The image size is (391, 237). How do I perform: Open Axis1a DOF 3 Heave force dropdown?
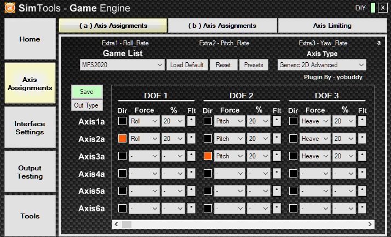(x=315, y=121)
